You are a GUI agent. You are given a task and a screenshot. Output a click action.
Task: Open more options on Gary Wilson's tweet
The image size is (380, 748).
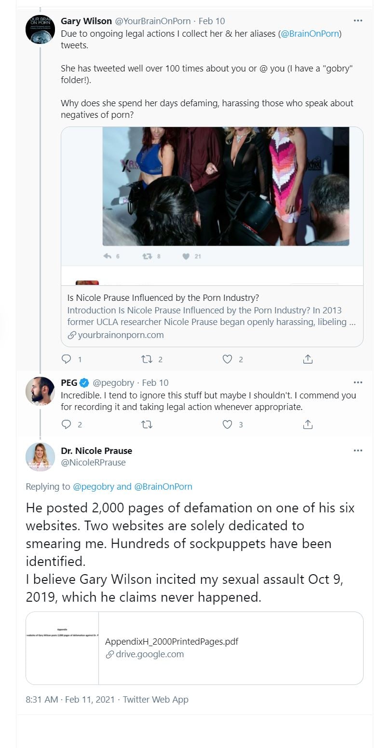(x=357, y=21)
